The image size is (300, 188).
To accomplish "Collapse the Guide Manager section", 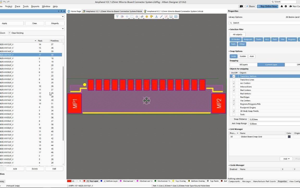I will [x=229, y=165].
